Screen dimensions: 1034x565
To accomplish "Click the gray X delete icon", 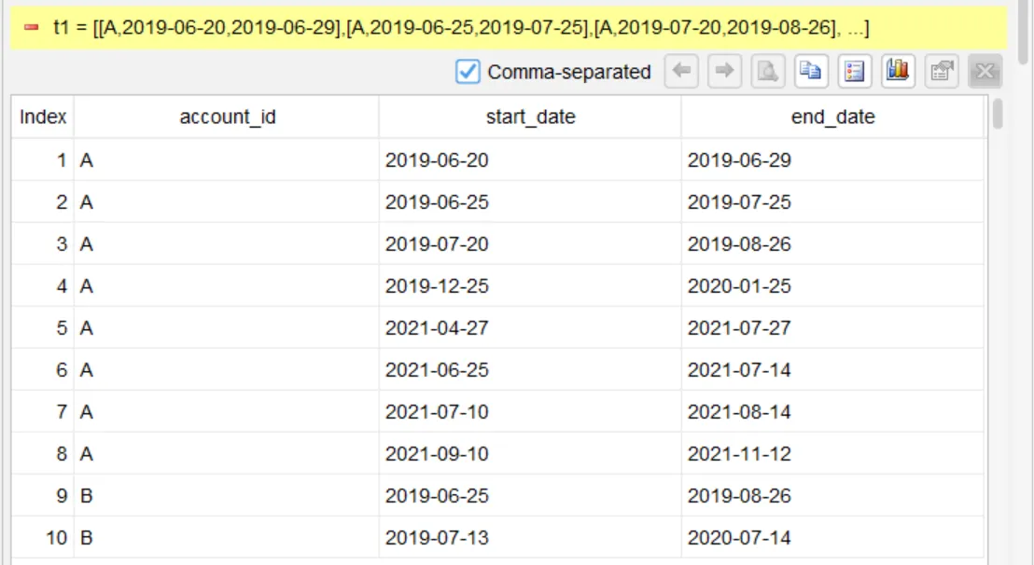I will click(985, 71).
